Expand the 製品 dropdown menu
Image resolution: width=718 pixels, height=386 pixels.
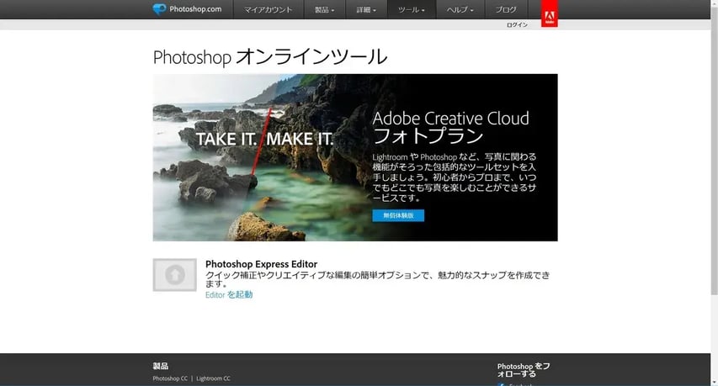point(324,9)
